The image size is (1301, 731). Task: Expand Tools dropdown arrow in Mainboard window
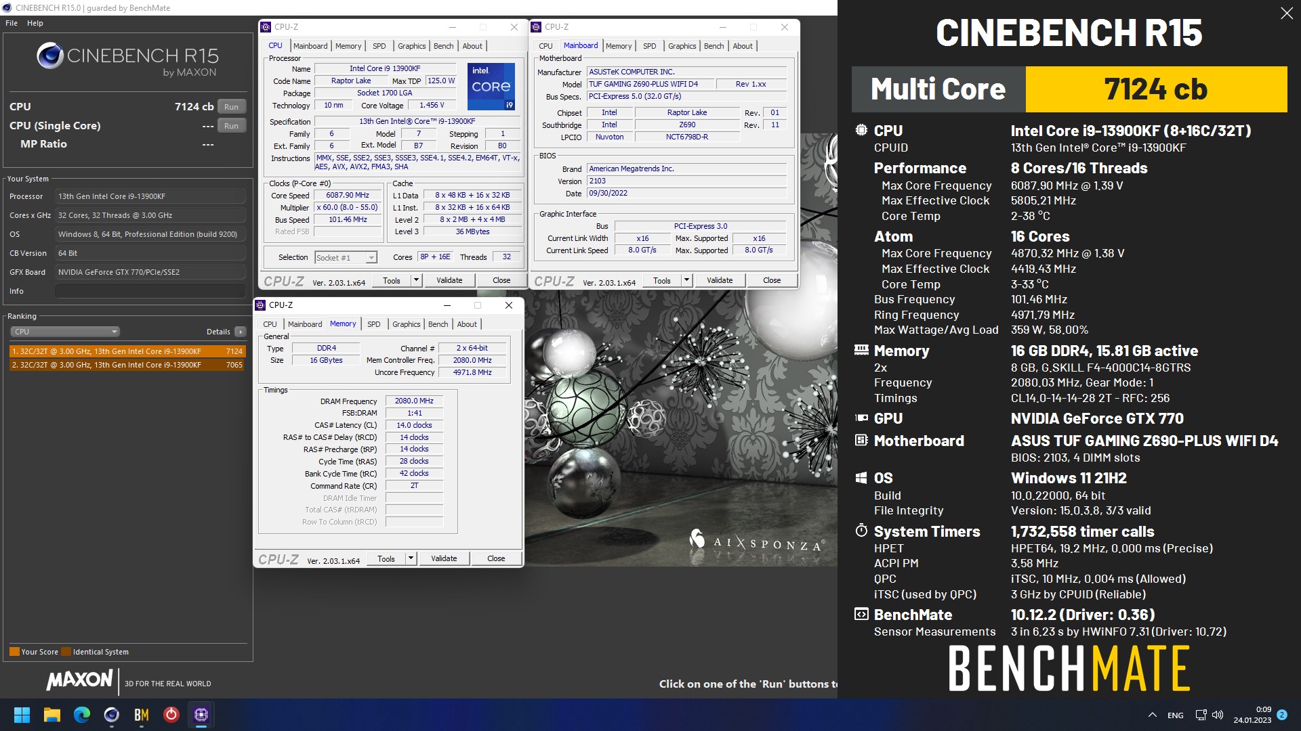click(686, 280)
